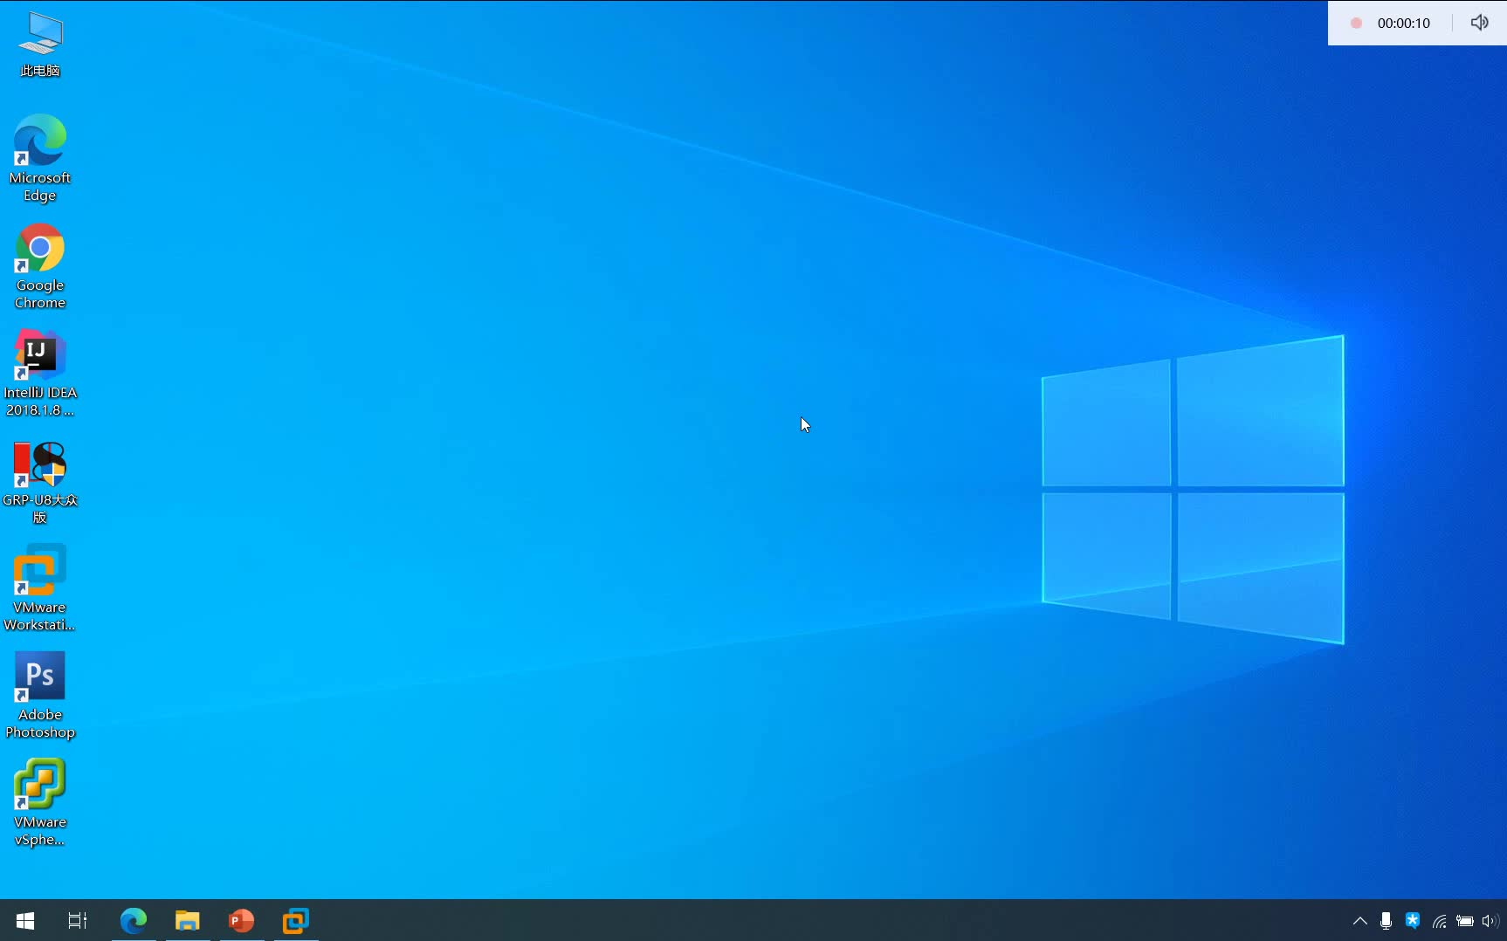Stop the recording via the red dot

tap(1355, 23)
